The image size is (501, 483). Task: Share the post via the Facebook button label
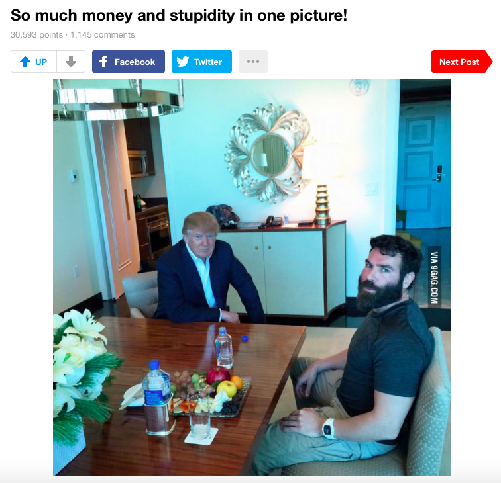[135, 62]
